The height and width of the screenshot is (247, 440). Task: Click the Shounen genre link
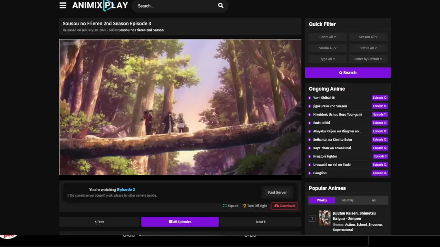[x=375, y=225]
